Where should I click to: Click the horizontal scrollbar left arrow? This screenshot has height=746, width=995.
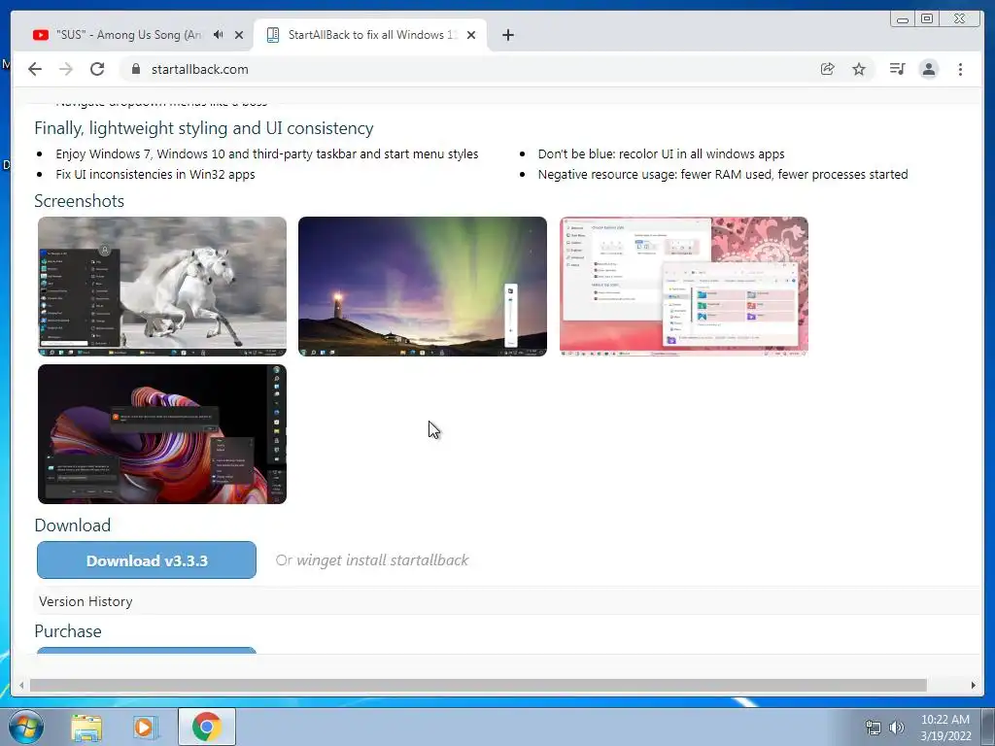(x=21, y=685)
